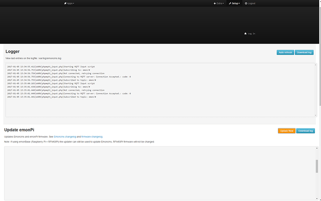
Task: Click the home Log In link
Action: coord(250,33)
